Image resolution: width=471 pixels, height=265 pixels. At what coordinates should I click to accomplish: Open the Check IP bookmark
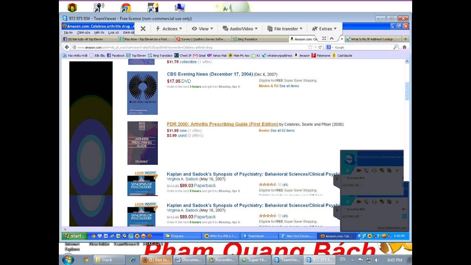click(183, 56)
